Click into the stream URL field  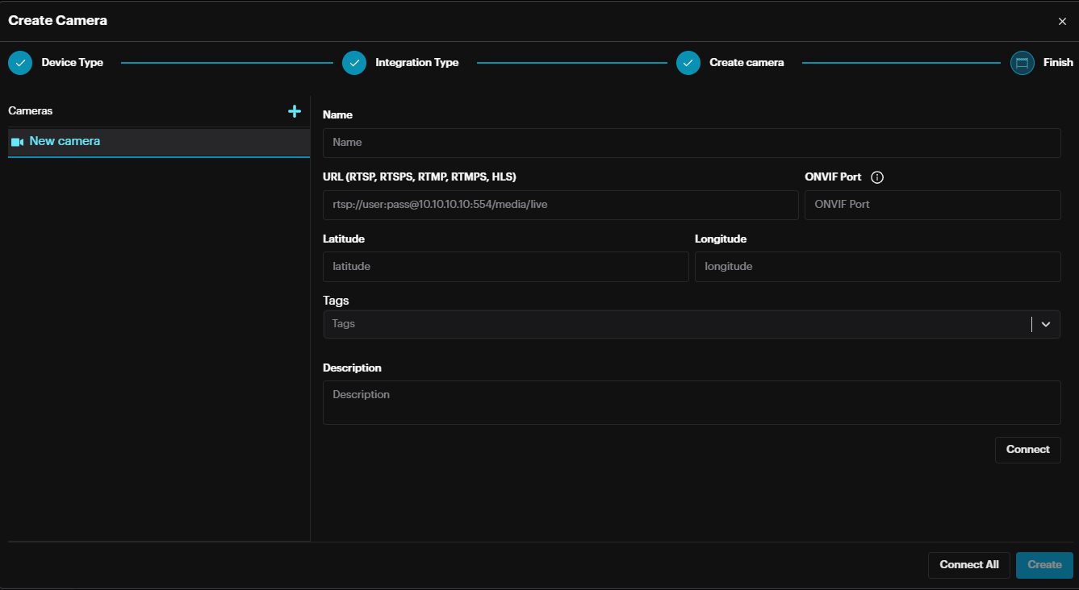point(560,205)
